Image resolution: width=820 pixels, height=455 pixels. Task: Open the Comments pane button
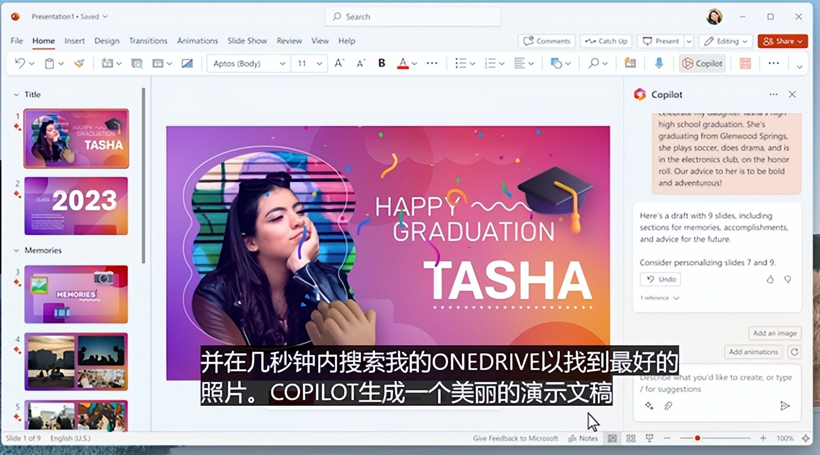(546, 41)
